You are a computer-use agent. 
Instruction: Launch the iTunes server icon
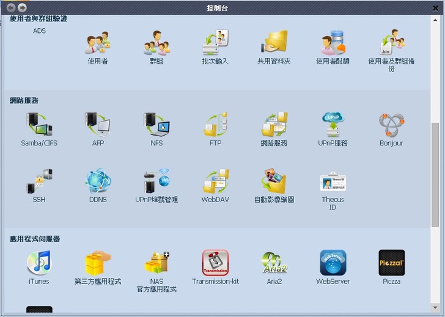tap(39, 263)
